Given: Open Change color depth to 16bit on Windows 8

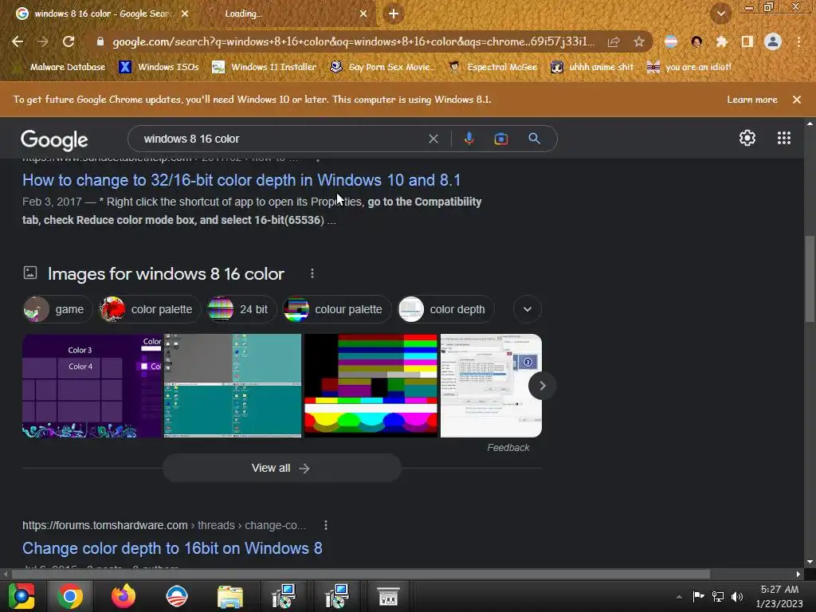Looking at the screenshot, I should coord(172,548).
